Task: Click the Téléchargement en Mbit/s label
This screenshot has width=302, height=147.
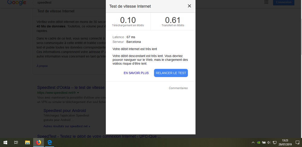Action: click(128, 25)
